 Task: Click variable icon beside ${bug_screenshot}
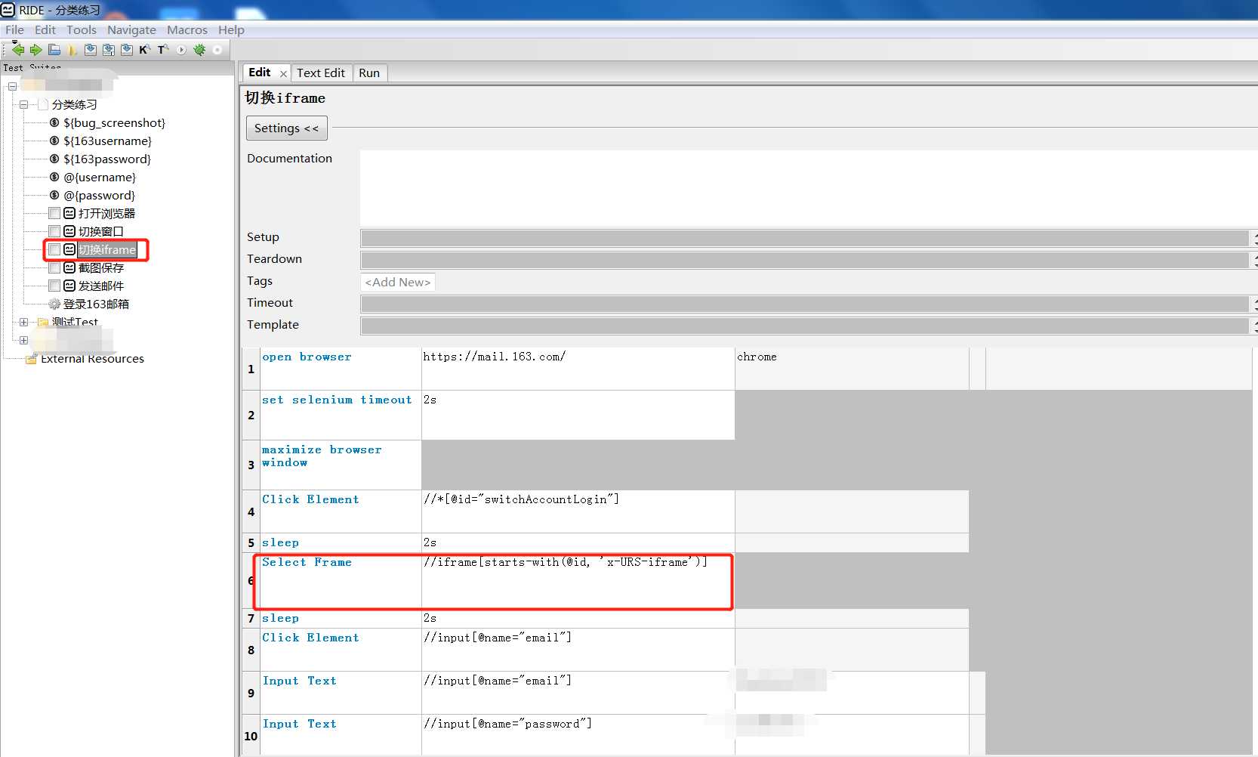[54, 122]
